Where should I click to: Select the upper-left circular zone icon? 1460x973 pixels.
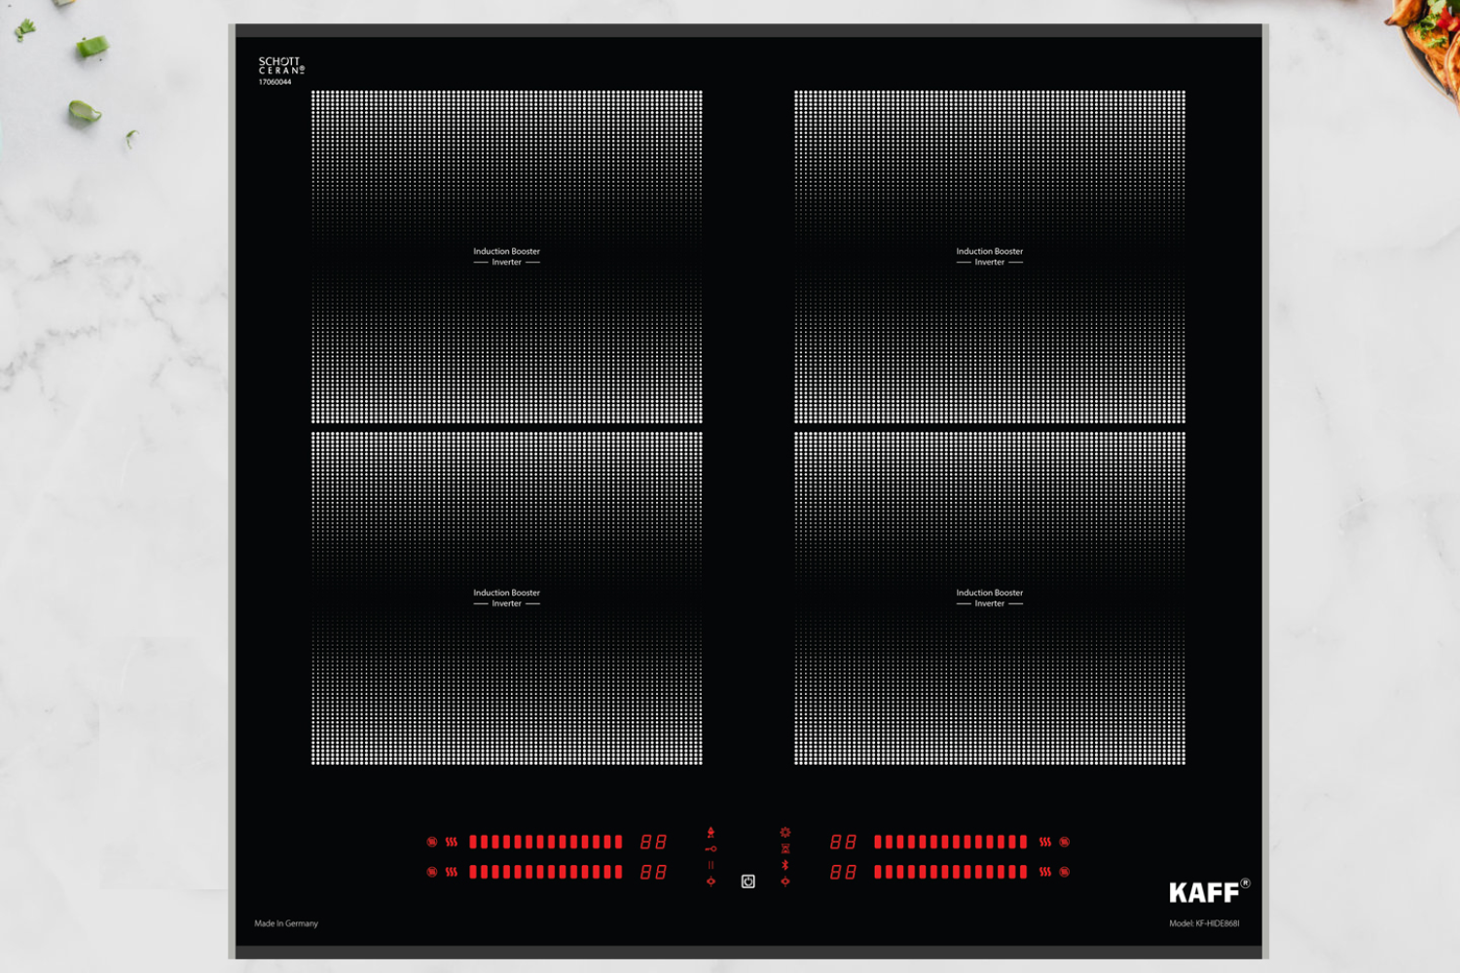click(432, 842)
